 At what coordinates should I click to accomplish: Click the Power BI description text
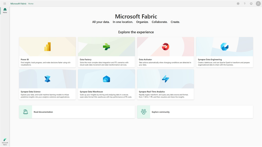pyautogui.click(x=46, y=64)
